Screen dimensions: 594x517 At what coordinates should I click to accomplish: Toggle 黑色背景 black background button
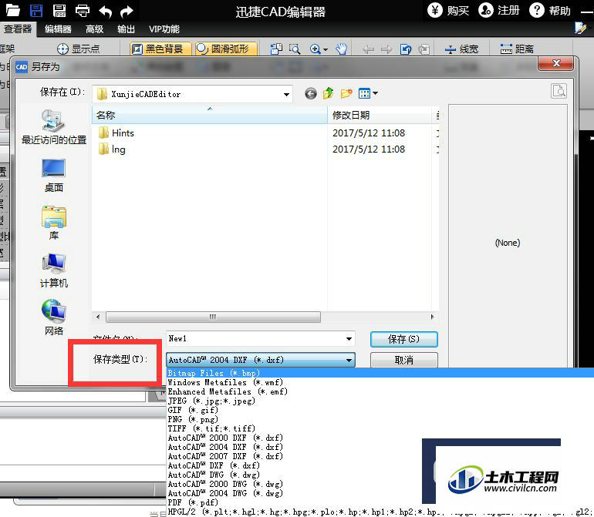tap(160, 49)
